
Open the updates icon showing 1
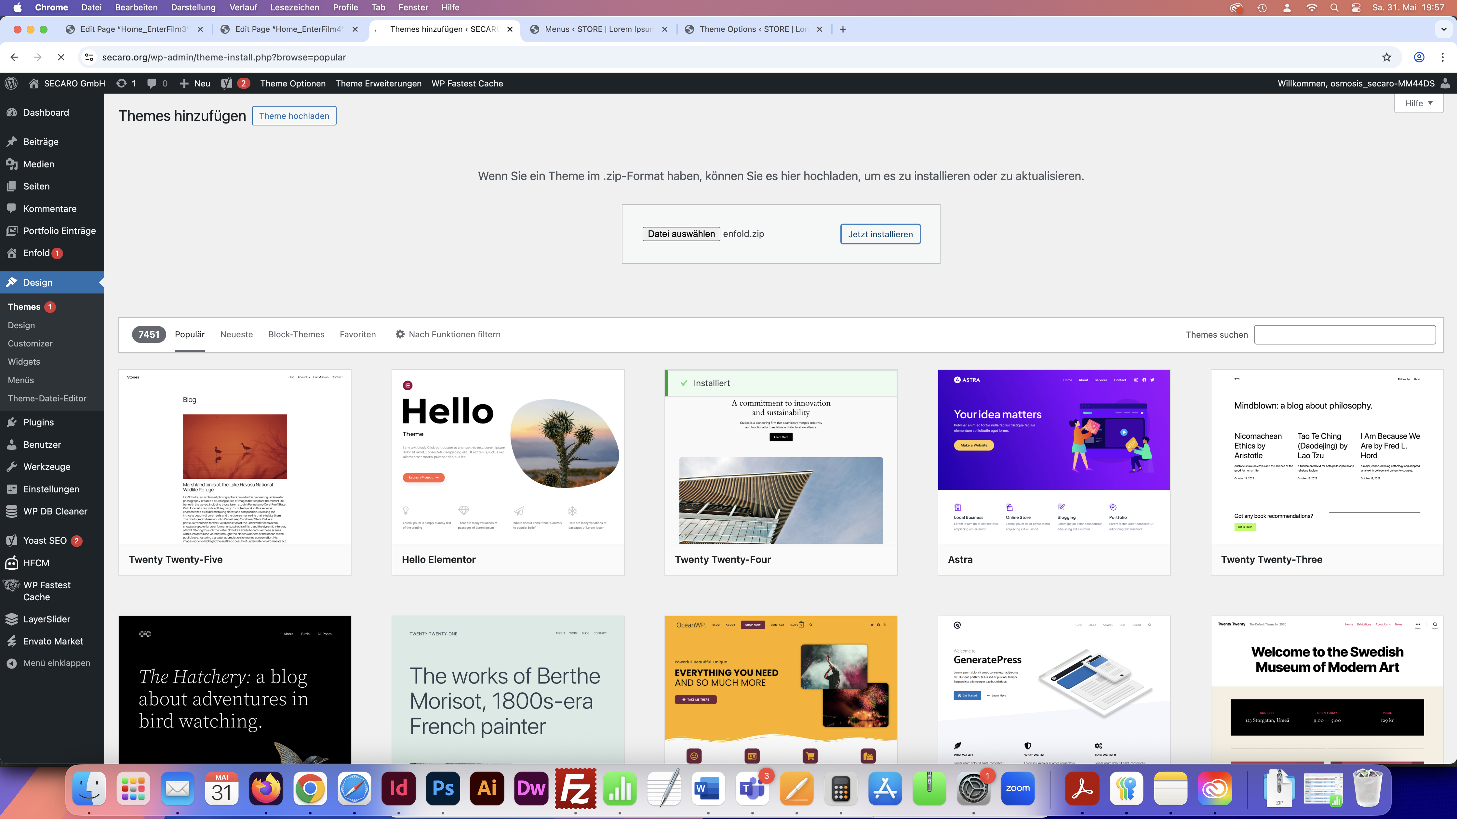126,83
